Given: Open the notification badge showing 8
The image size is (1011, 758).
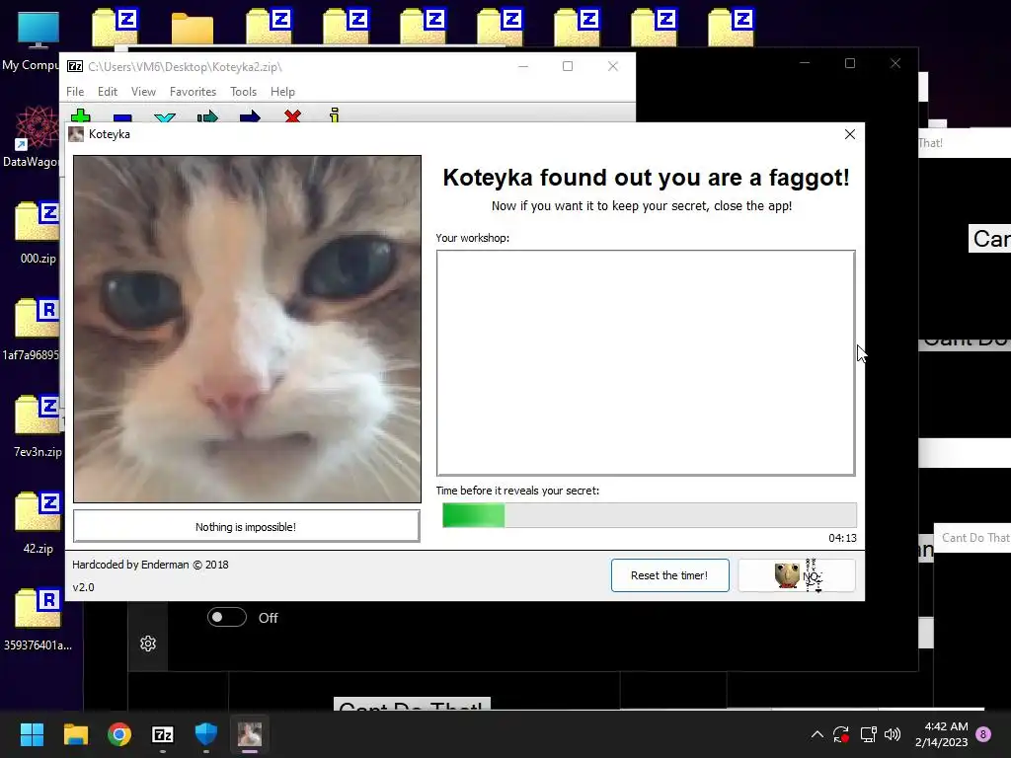Looking at the screenshot, I should (984, 734).
